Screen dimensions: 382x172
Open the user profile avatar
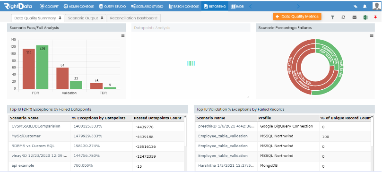point(376,6)
